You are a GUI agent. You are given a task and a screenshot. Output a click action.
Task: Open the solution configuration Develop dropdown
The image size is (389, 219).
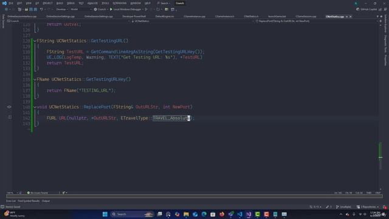pyautogui.click(x=62, y=10)
